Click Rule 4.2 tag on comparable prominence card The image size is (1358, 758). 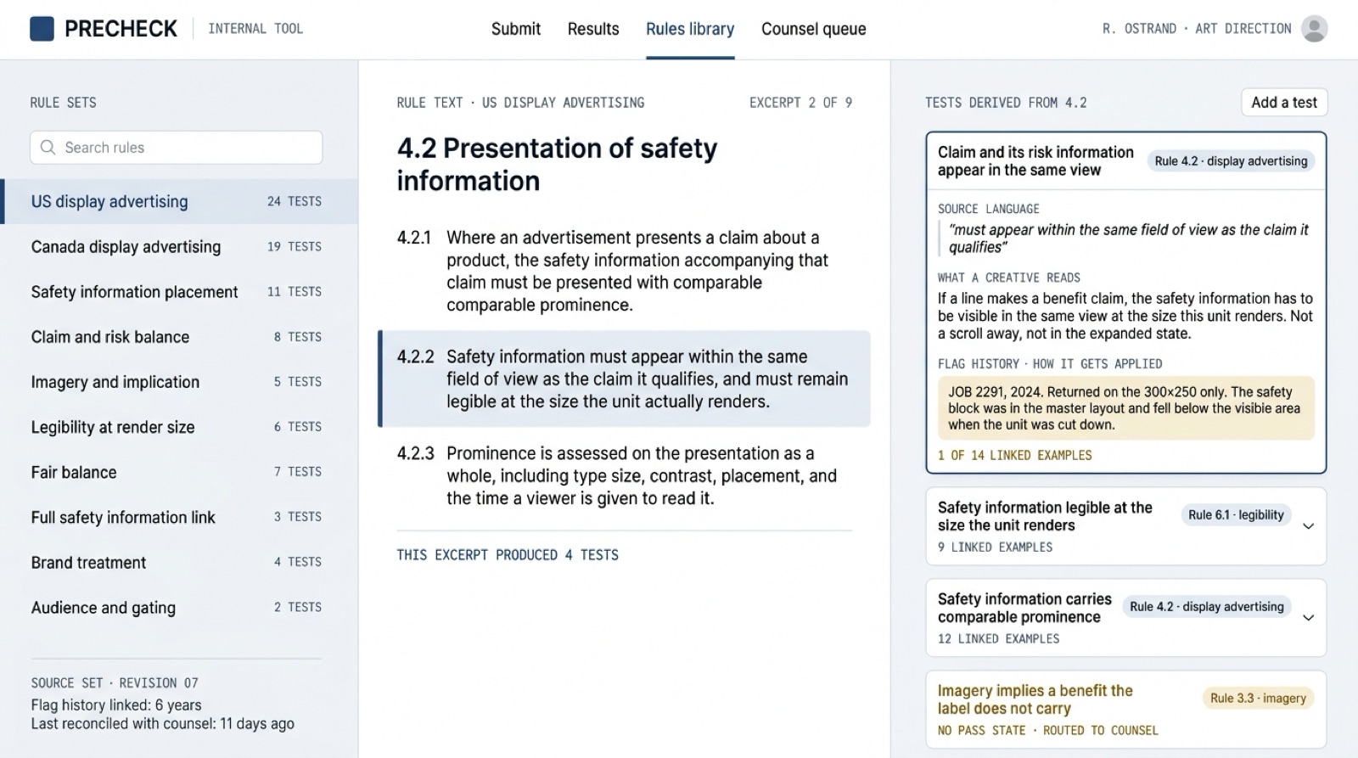point(1206,606)
